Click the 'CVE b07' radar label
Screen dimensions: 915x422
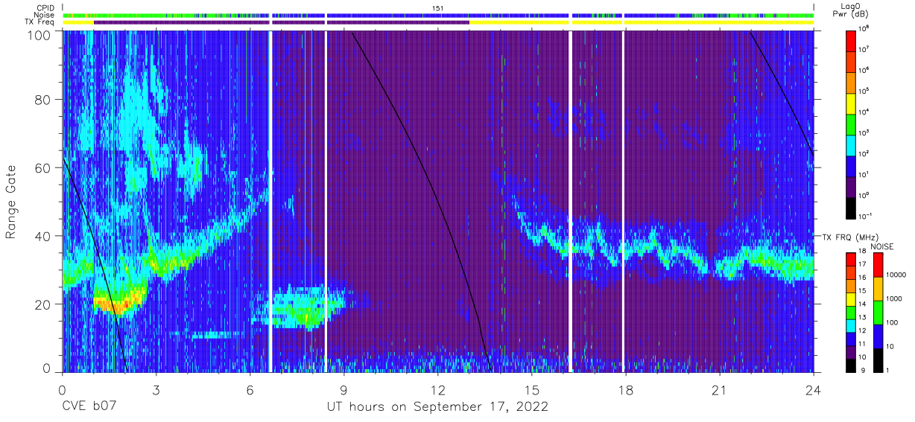click(x=89, y=406)
